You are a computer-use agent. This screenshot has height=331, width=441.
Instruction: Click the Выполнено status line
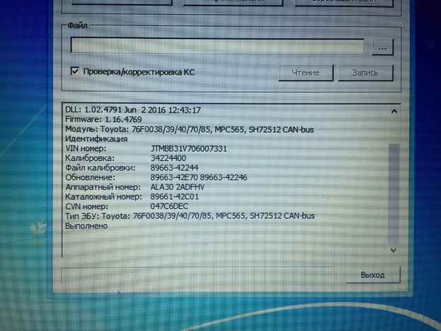tap(86, 225)
